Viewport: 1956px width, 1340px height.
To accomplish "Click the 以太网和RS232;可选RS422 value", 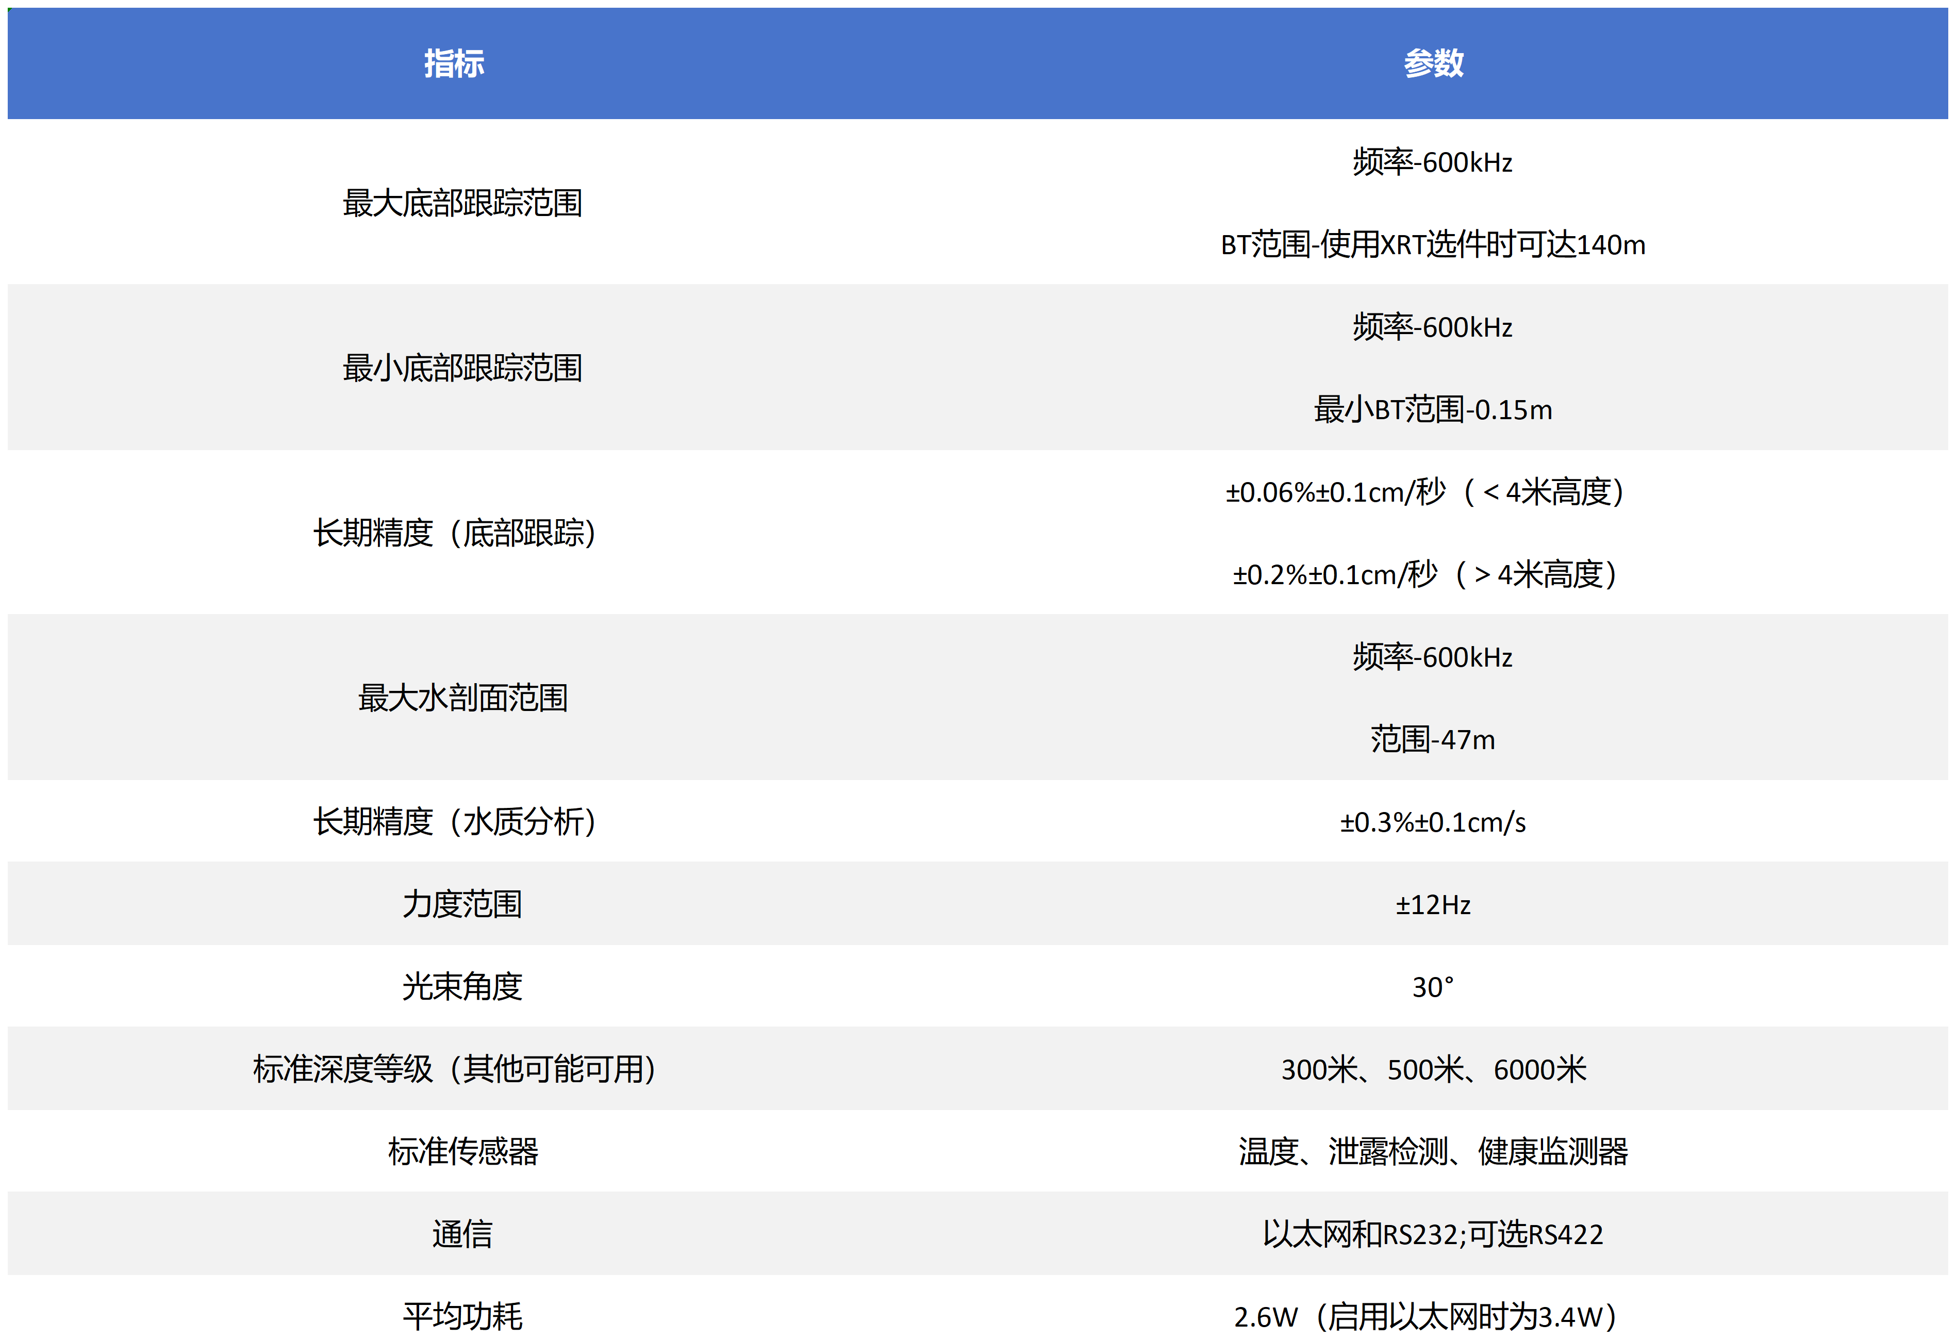I will tap(1433, 1234).
